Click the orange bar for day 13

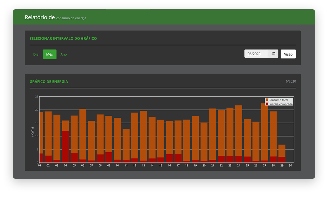click(x=143, y=135)
